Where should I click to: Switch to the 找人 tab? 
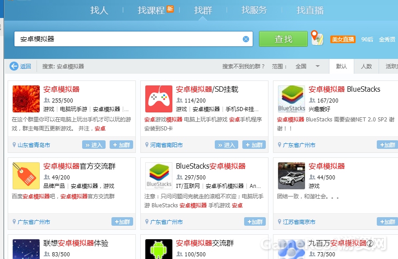click(99, 10)
